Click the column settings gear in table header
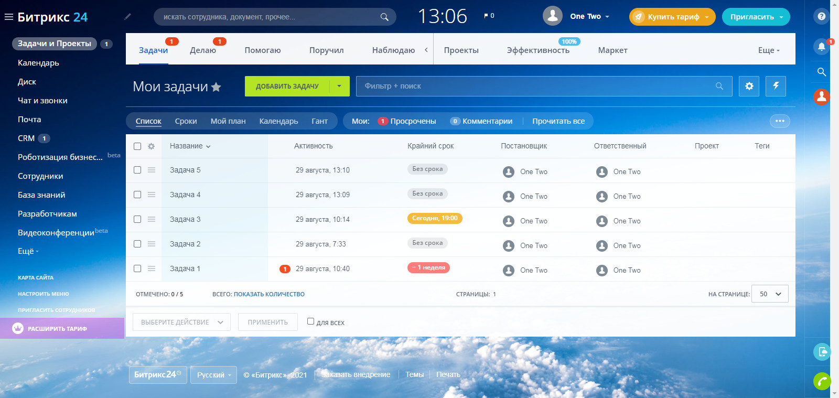Image resolution: width=839 pixels, height=398 pixels. point(151,146)
